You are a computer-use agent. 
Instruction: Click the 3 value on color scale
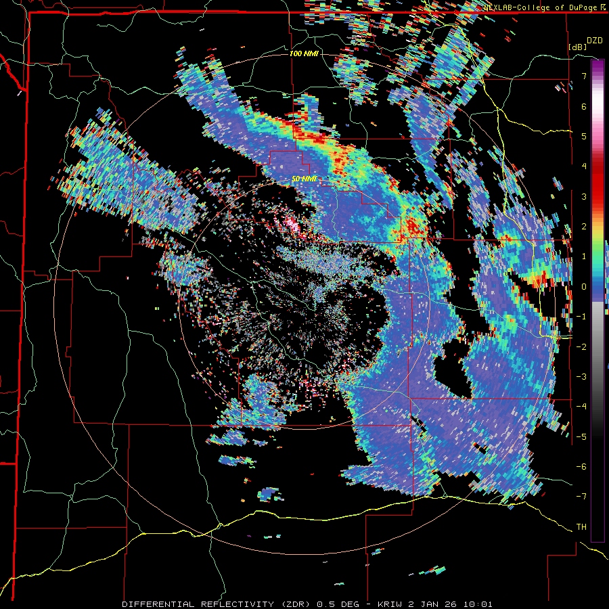point(584,196)
